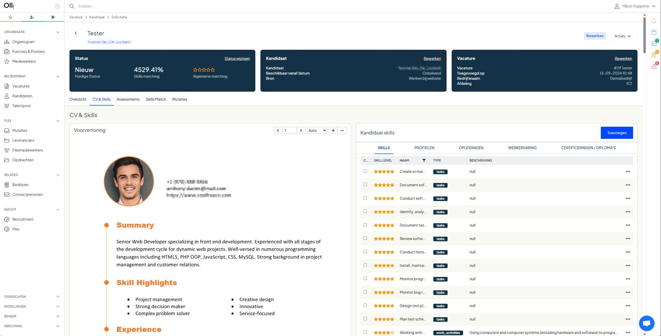Open Kandidaten in the sidebar
The image size is (661, 336).
coord(22,96)
